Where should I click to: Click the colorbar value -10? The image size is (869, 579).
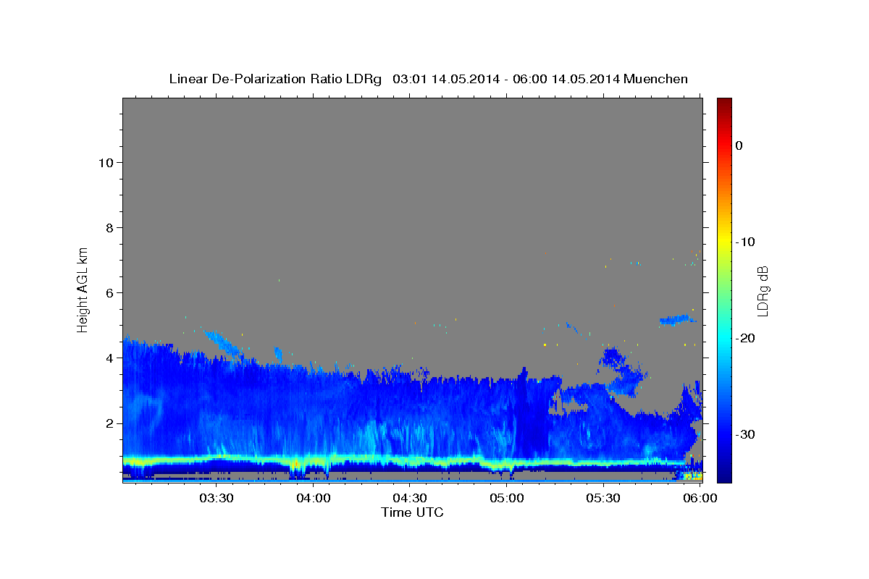(x=746, y=242)
